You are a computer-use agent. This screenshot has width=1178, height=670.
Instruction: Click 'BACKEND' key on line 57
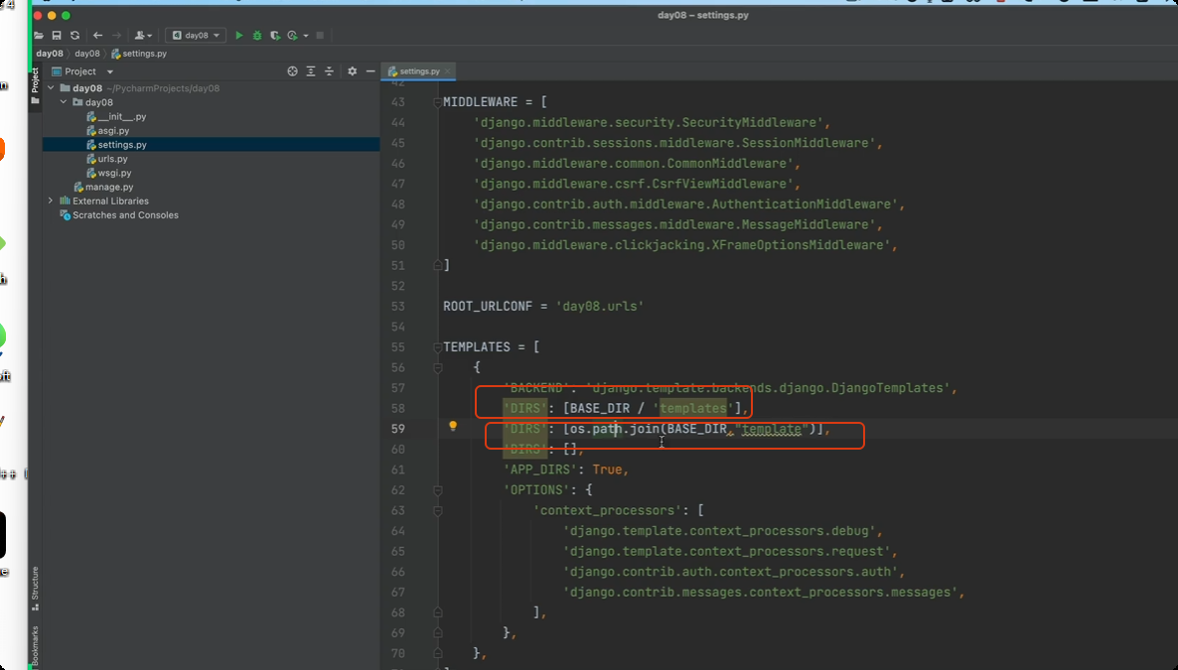click(537, 388)
